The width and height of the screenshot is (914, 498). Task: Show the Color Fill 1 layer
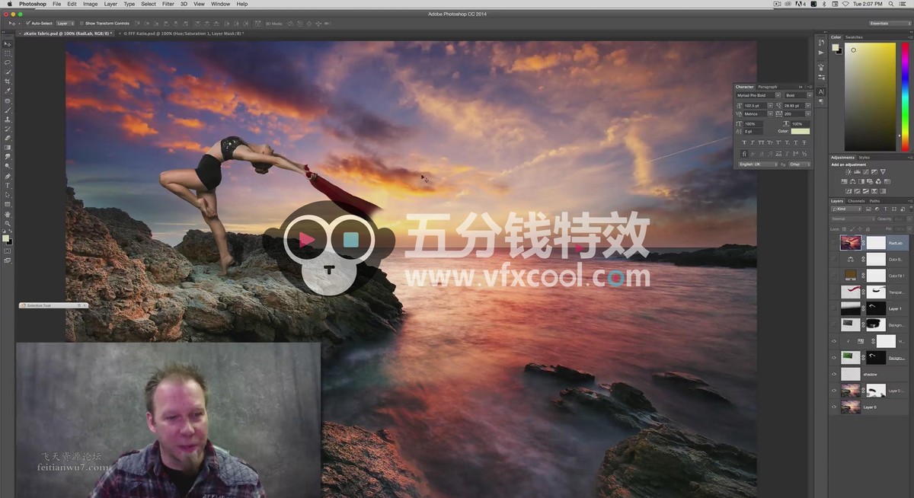coord(834,276)
